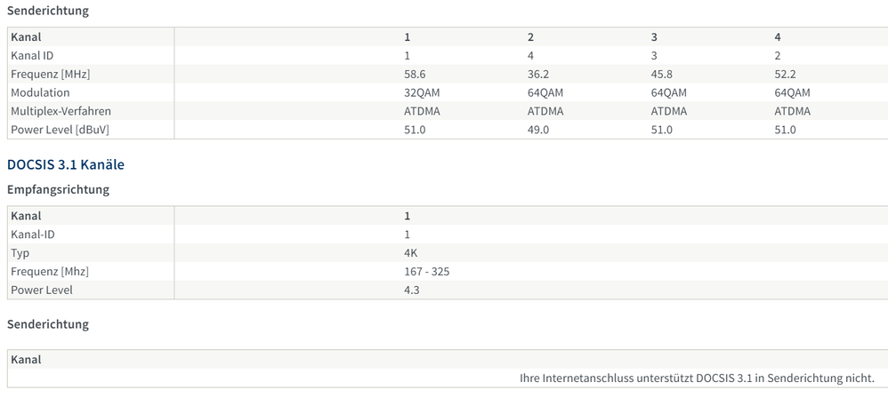This screenshot has width=888, height=398.
Task: Click the 4.3 power level value
Action: pos(412,290)
